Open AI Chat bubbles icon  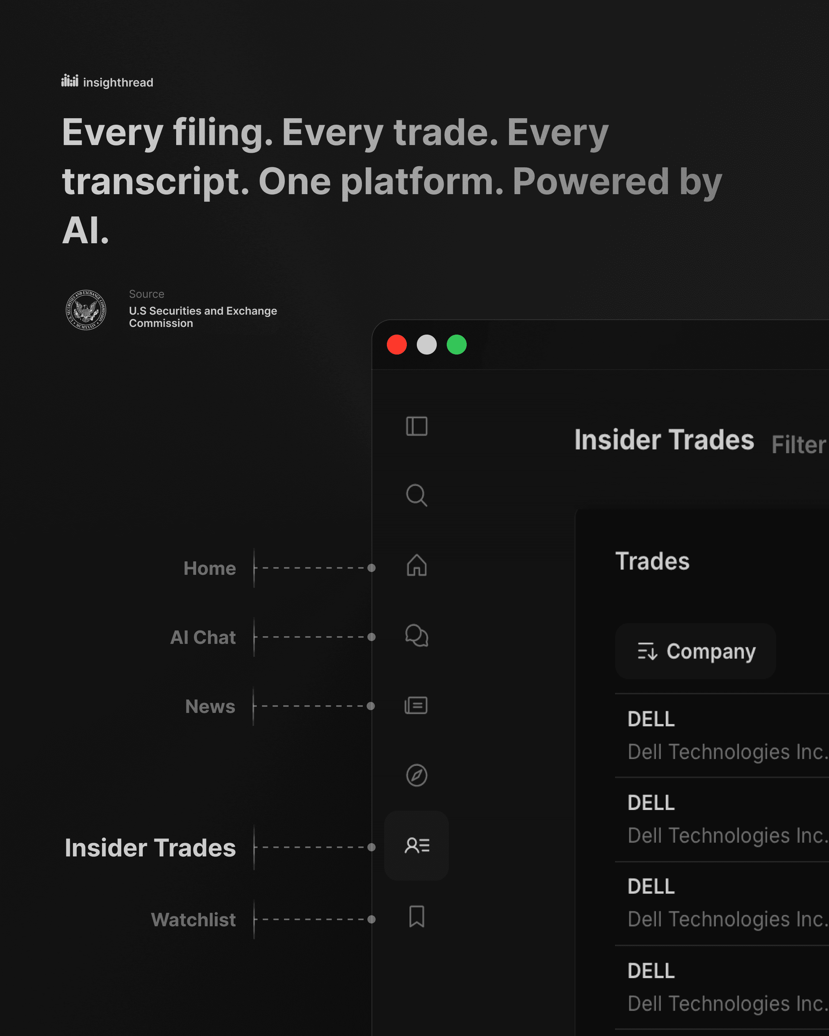click(416, 635)
